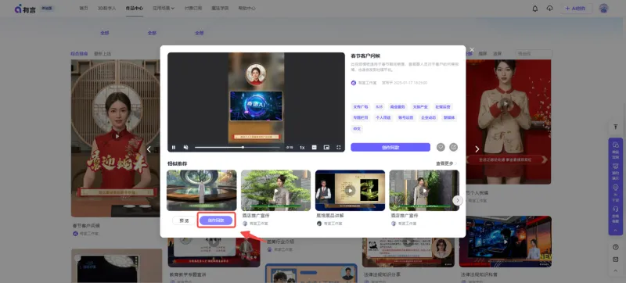
Task: Open the 展馆展品讲解 recommended thumbnail
Action: coord(350,191)
